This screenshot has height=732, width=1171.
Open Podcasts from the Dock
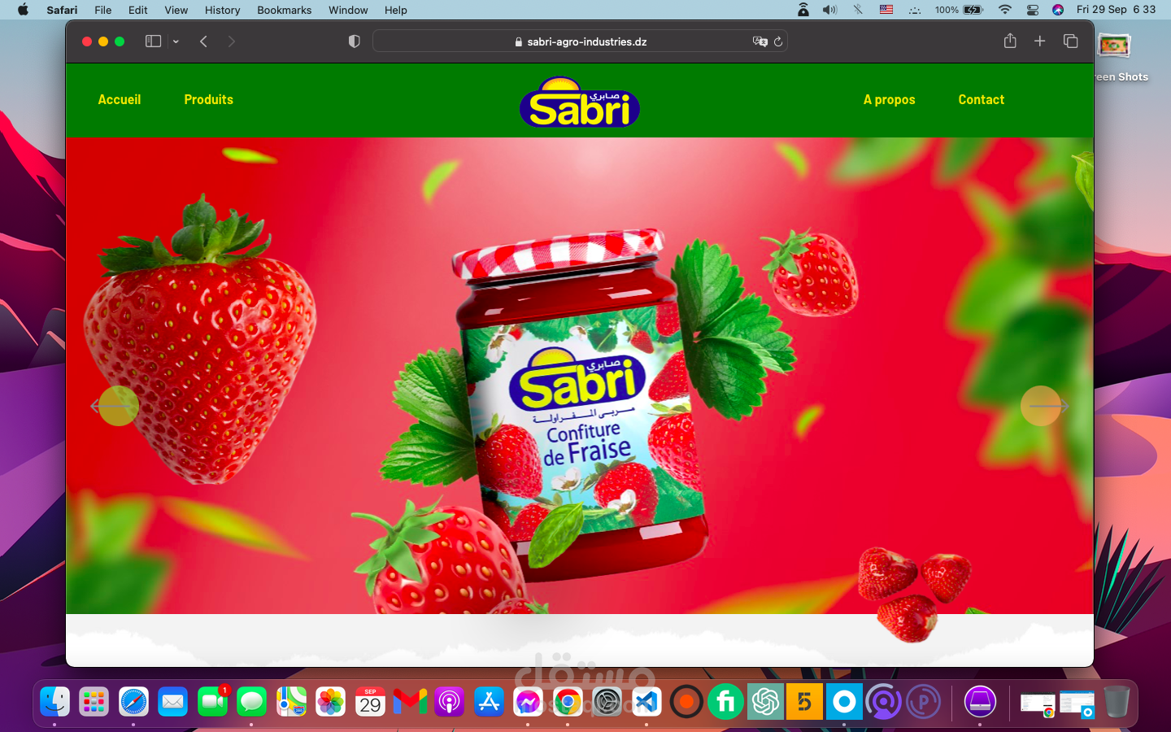click(x=449, y=702)
